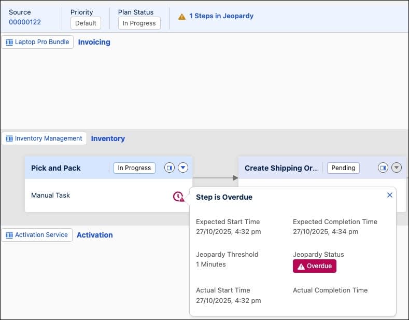Click the warning triangle icon beside Steps in Jeopardy
The width and height of the screenshot is (409, 320).
tap(182, 17)
